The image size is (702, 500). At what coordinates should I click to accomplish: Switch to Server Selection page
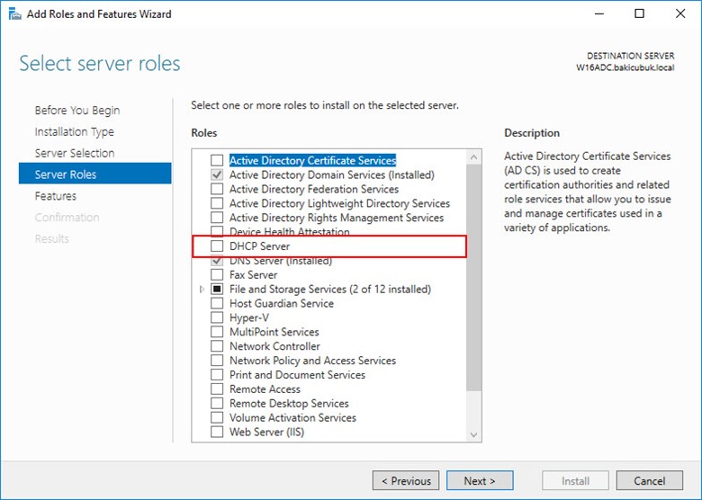75,153
